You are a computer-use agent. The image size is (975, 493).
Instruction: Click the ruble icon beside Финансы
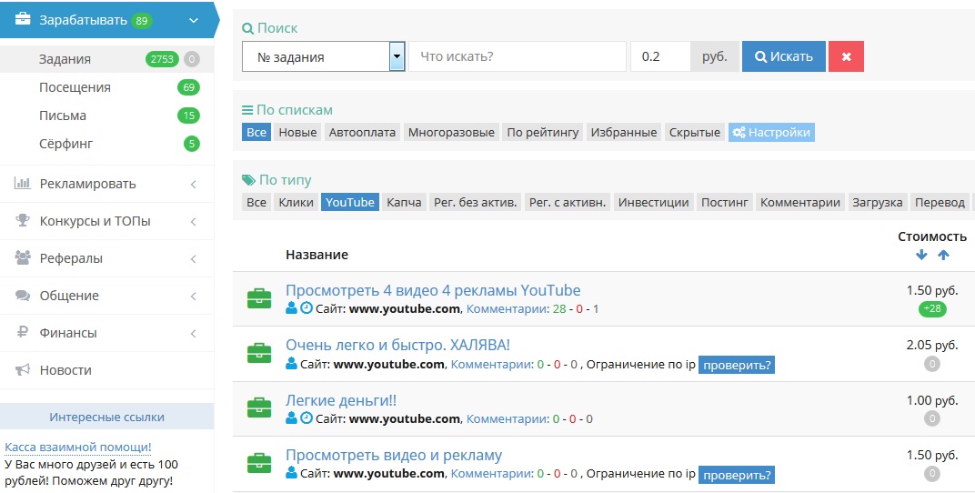23,333
